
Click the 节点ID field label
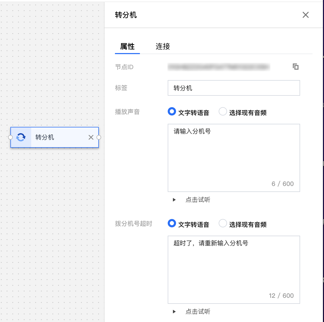click(124, 67)
